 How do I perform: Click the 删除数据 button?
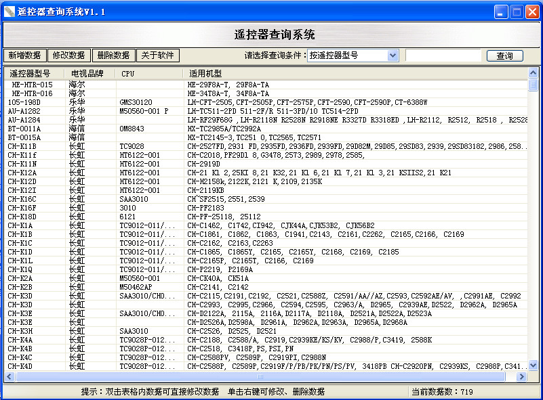113,55
